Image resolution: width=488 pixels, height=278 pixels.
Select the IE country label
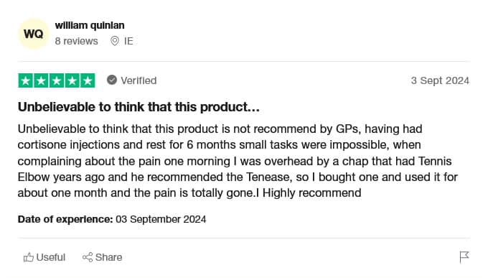click(x=128, y=41)
